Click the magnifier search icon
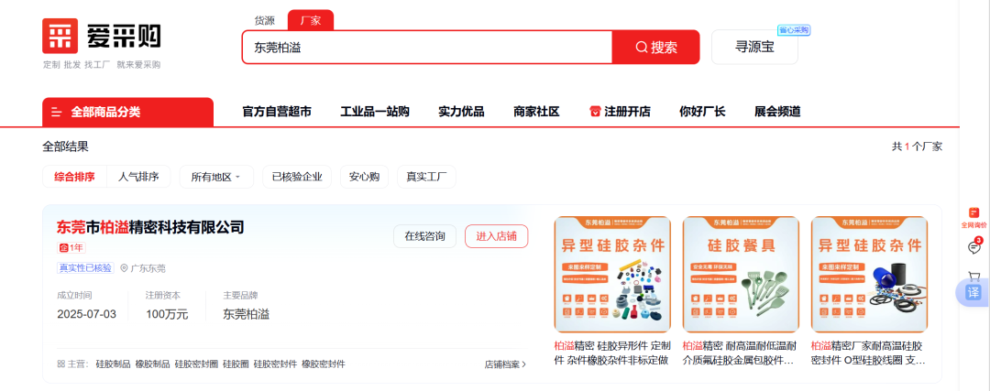The width and height of the screenshot is (990, 391). pyautogui.click(x=642, y=48)
